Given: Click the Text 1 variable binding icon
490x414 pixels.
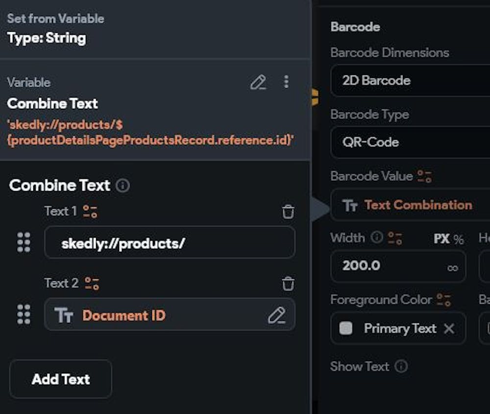Looking at the screenshot, I should (x=90, y=212).
